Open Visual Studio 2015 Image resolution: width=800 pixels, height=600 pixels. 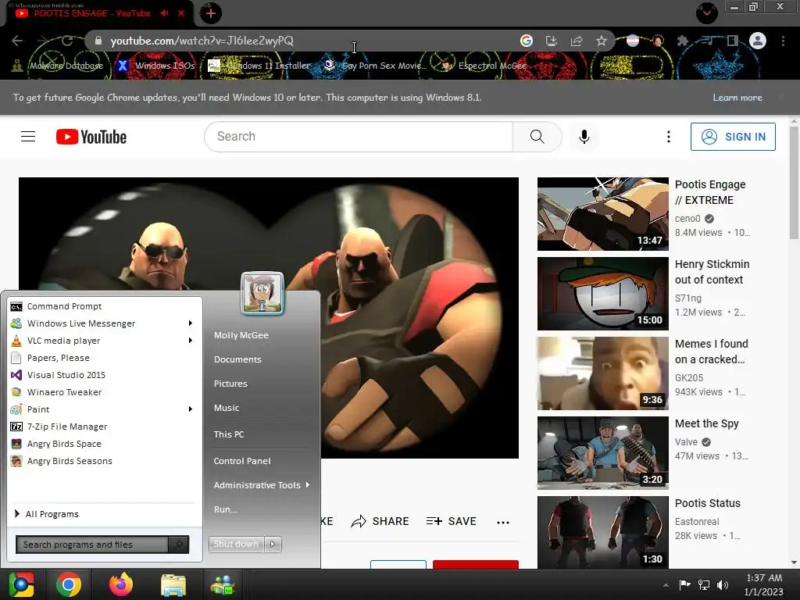(105, 375)
